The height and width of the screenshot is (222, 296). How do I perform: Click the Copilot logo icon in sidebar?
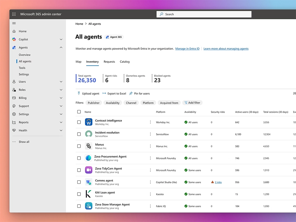(x=14, y=39)
